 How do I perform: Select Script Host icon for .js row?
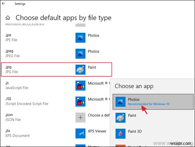coord(80,85)
